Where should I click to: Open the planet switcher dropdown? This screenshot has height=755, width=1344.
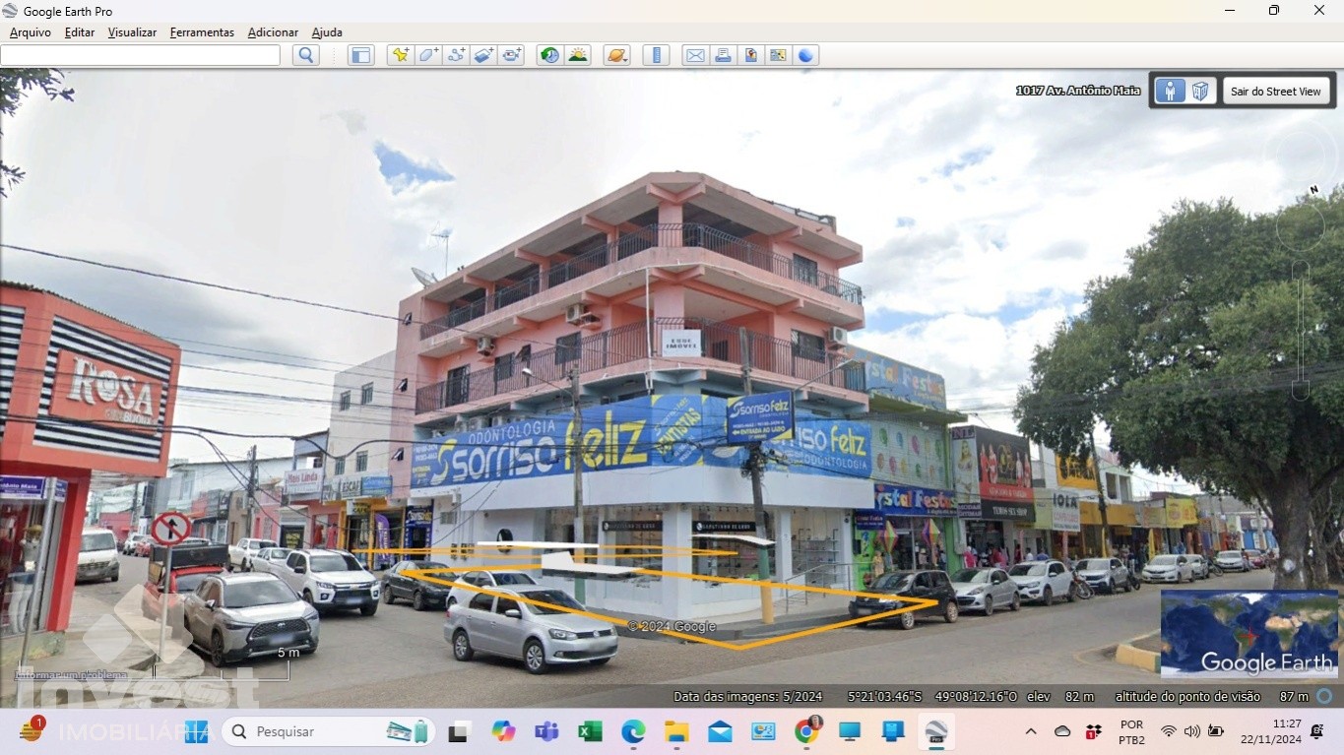coord(617,55)
